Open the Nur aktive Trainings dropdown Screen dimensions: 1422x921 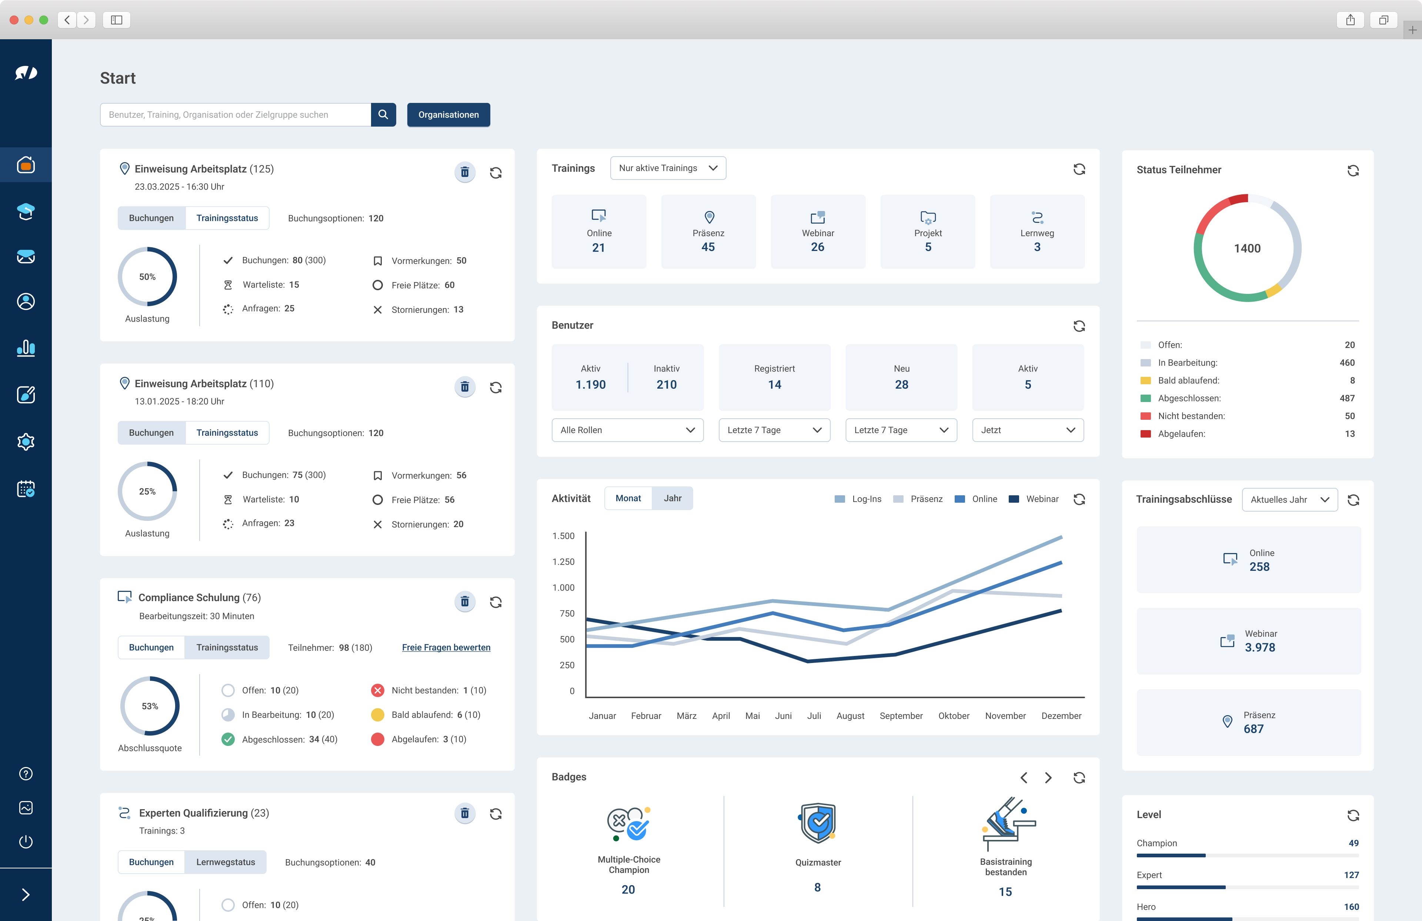pos(668,168)
